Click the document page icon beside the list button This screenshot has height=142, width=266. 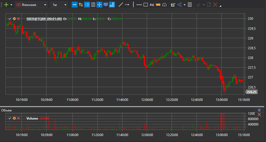(x=93, y=5)
